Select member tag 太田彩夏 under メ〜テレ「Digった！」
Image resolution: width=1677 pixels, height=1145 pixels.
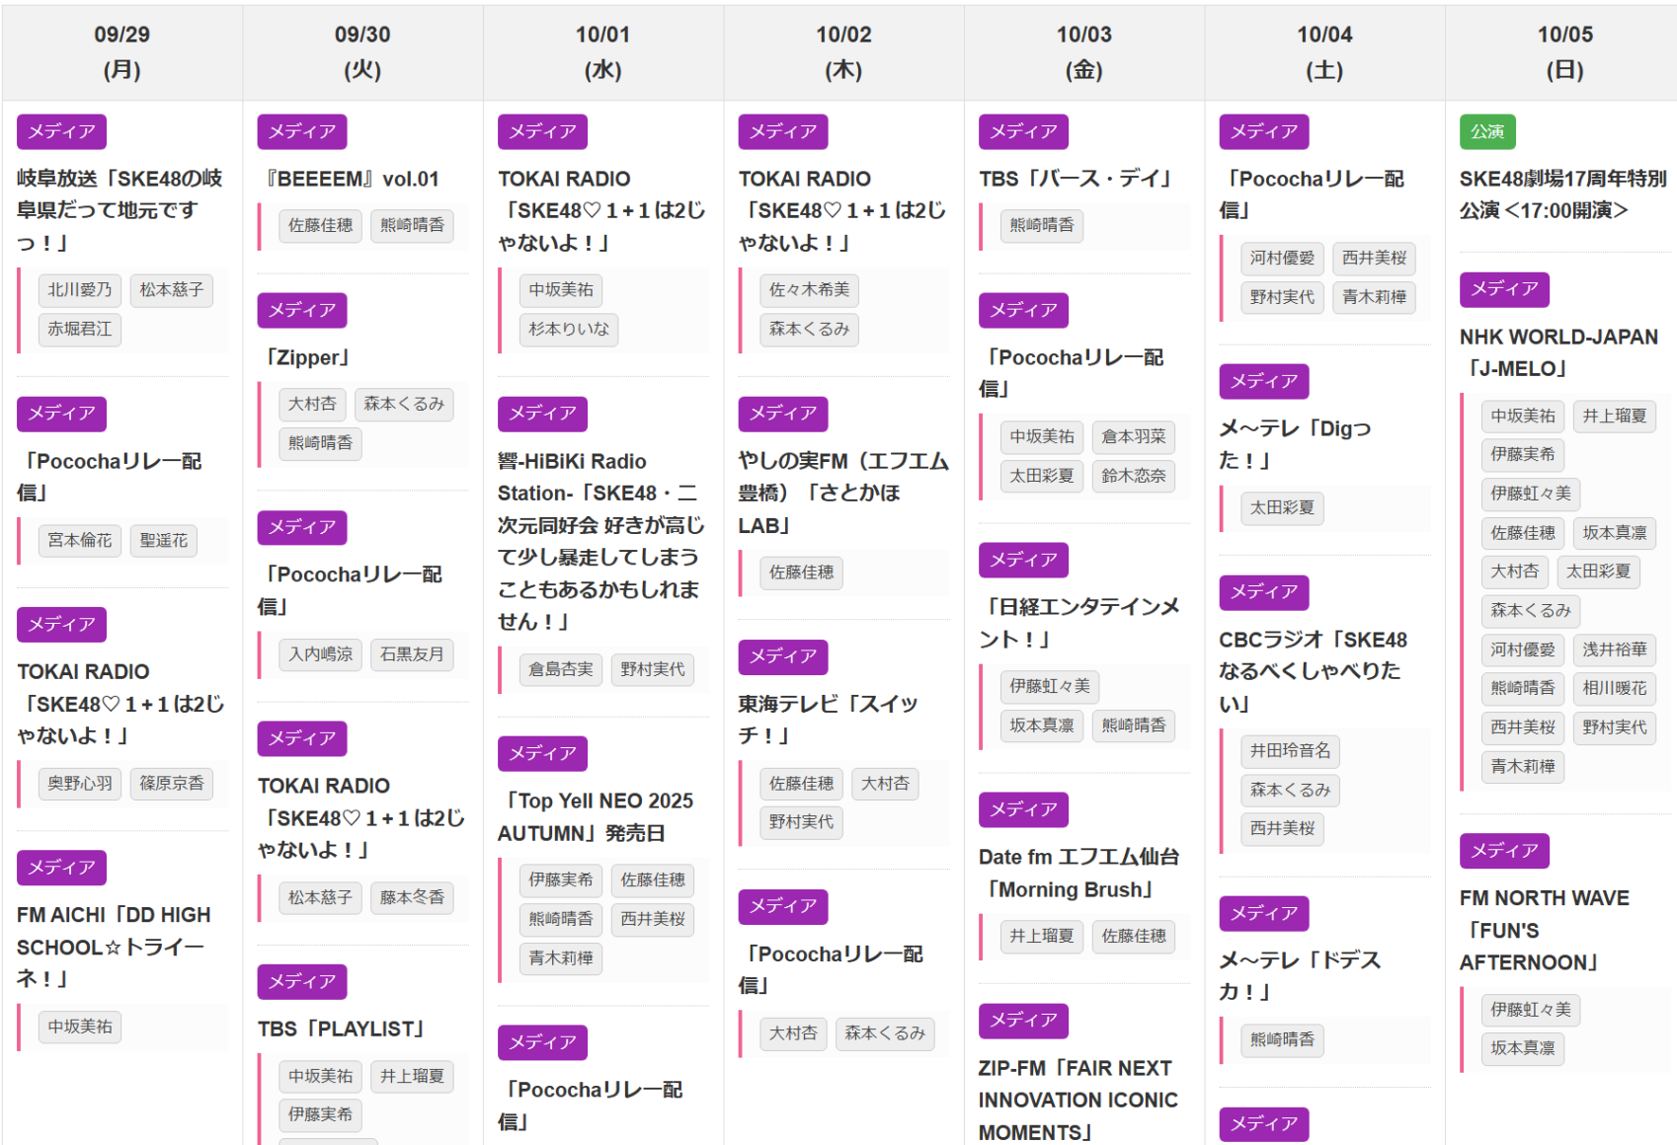[x=1281, y=508]
